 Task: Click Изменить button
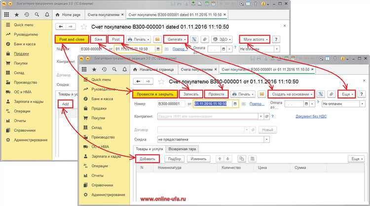[198, 159]
